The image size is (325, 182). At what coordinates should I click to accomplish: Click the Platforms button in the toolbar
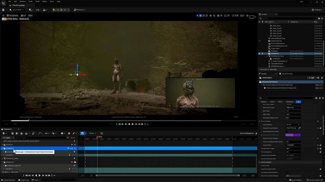tap(80, 10)
